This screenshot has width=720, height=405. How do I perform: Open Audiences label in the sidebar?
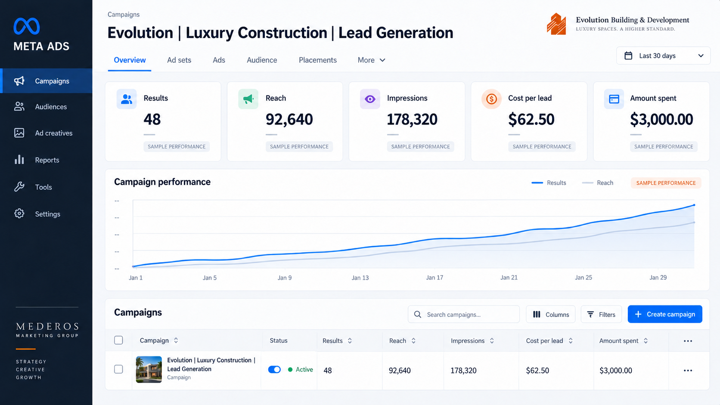pyautogui.click(x=51, y=107)
